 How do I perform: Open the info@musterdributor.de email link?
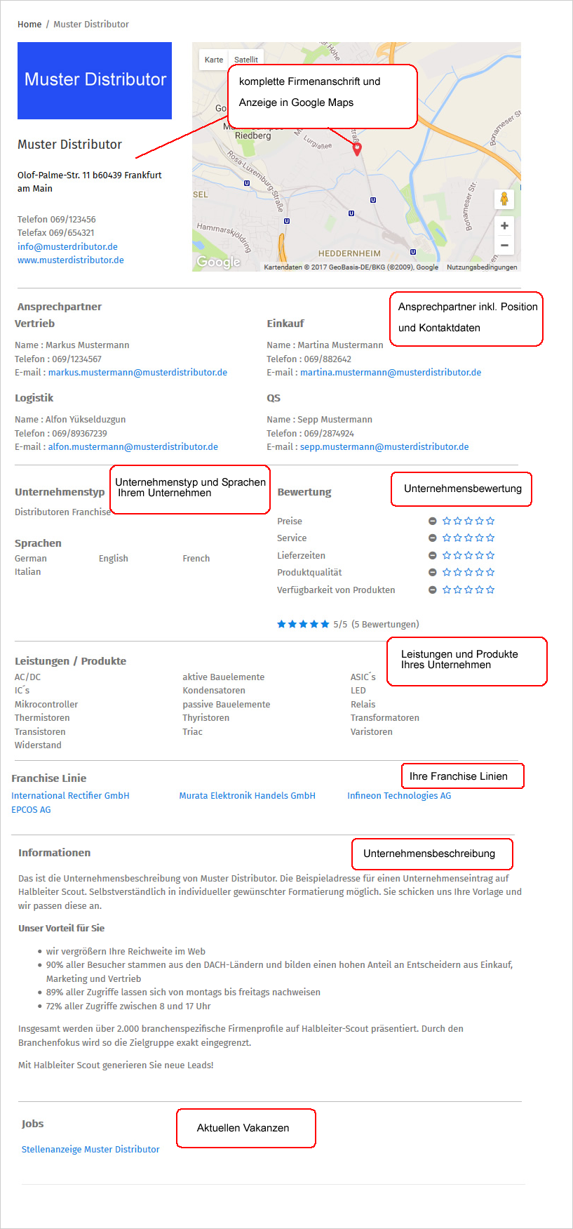[x=67, y=246]
